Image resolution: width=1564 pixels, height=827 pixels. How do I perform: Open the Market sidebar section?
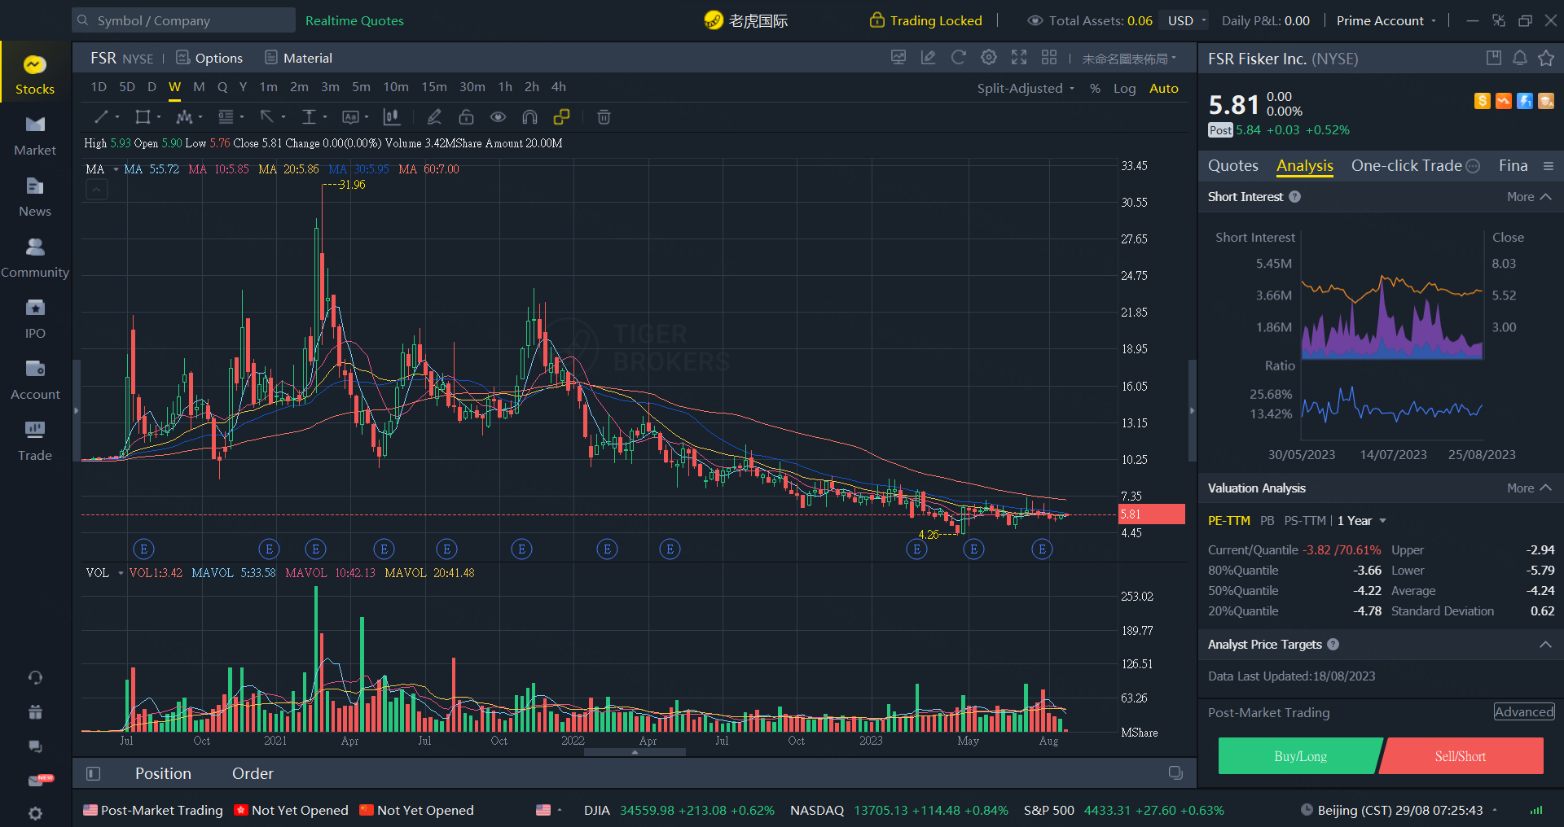pos(34,136)
